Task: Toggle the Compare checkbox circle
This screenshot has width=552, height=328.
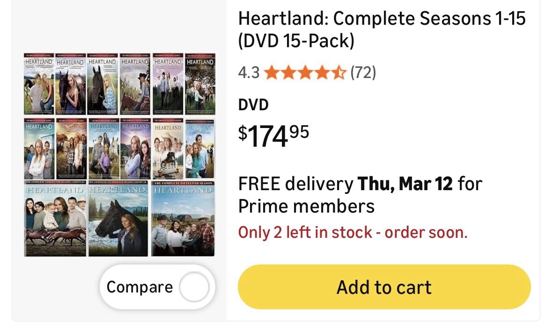Action: [x=194, y=287]
